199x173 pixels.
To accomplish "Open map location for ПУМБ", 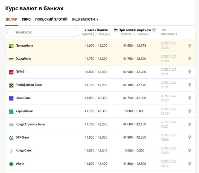I will pyautogui.click(x=189, y=72).
